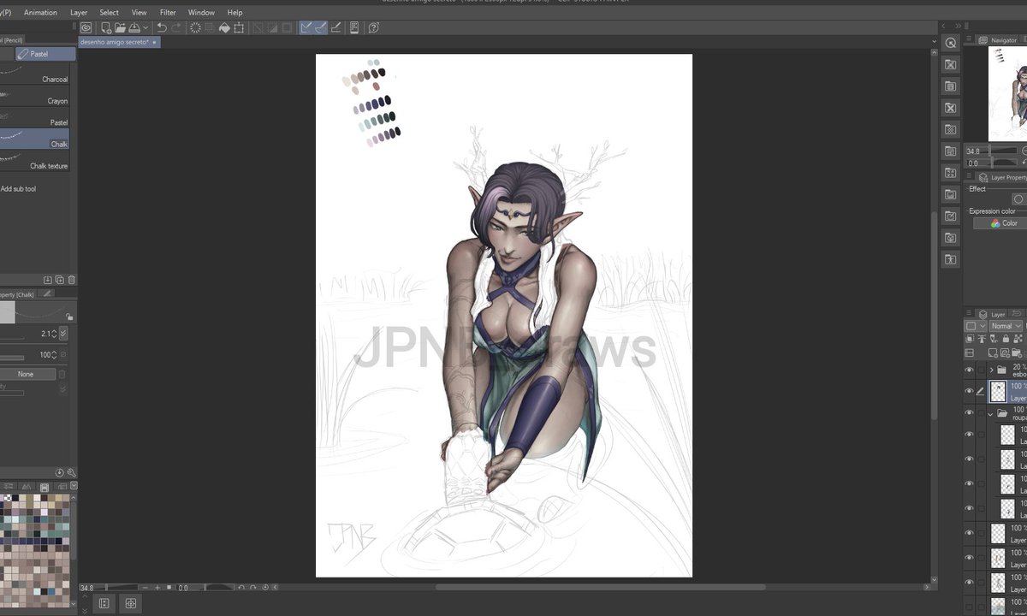The width and height of the screenshot is (1027, 616).
Task: Choose the Charcoal sub tool
Action: [x=34, y=74]
